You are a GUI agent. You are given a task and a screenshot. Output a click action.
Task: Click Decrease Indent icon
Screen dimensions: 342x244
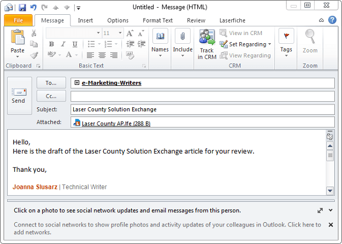[x=130, y=44]
